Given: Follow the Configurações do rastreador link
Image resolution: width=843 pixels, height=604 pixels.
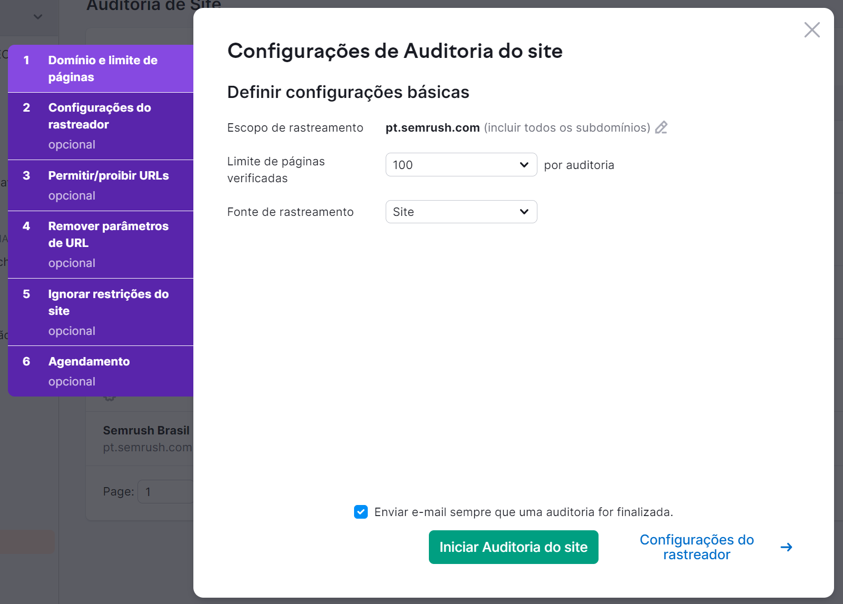Looking at the screenshot, I should (697, 547).
